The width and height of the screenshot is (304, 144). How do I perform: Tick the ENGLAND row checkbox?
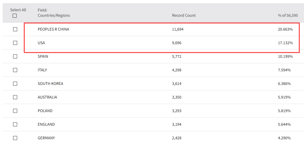[x=15, y=124]
